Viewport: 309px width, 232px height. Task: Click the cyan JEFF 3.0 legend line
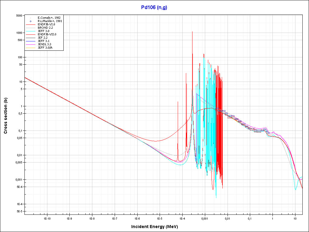30,31
